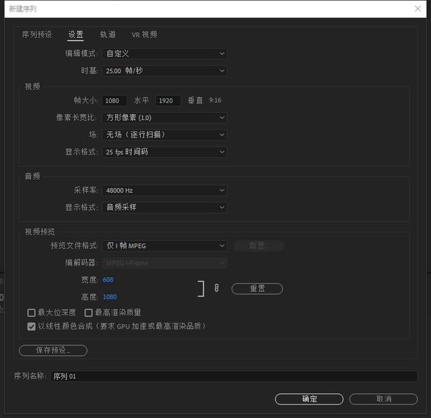The image size is (431, 418).
Task: Uncheck the 以线性颜色合成 checkbox
Action: [x=32, y=326]
